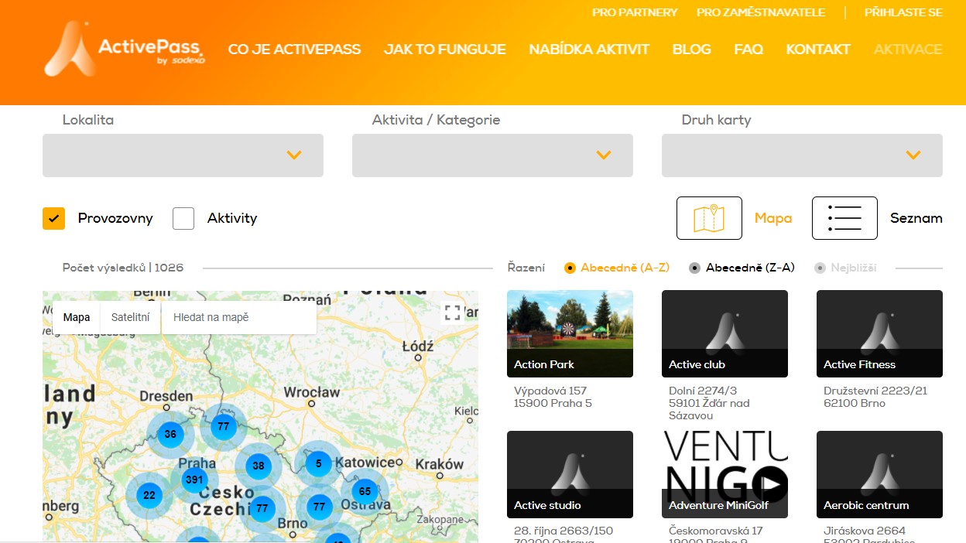Open Nabídka aktivit menu item
The width and height of the screenshot is (966, 543).
tap(589, 50)
